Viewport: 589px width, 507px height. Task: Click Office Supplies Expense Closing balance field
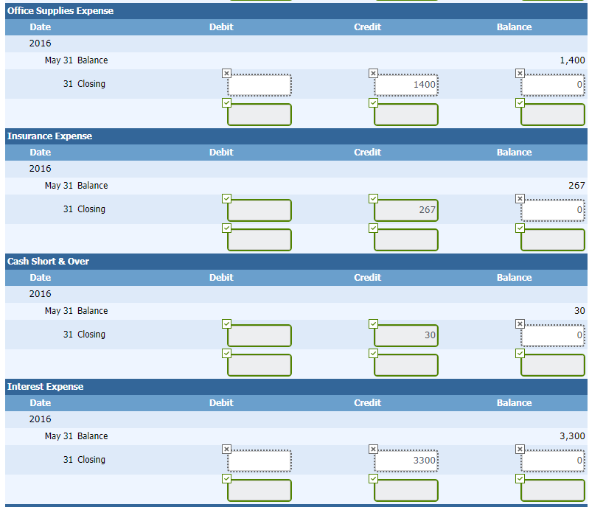pyautogui.click(x=553, y=85)
